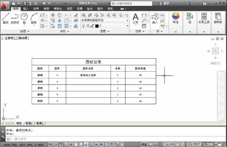This screenshot has height=147, width=227.
Task: Switch to the 布局1 layout tab
Action: (x=29, y=123)
